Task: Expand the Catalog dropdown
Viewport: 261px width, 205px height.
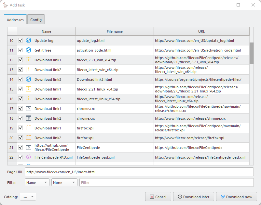Action: point(28,197)
